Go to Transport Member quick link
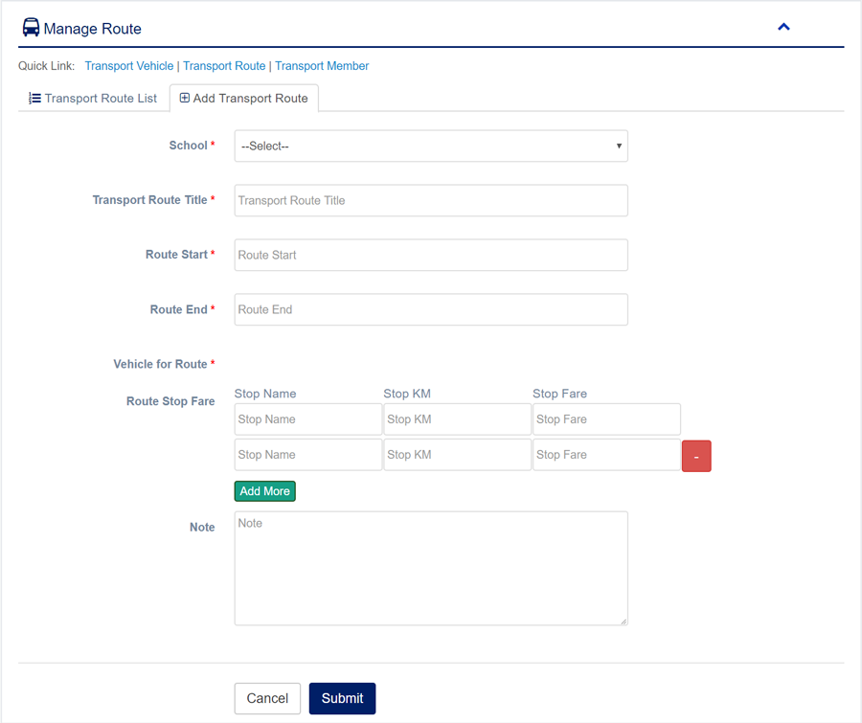Screen dimensions: 862x723 pyautogui.click(x=322, y=66)
